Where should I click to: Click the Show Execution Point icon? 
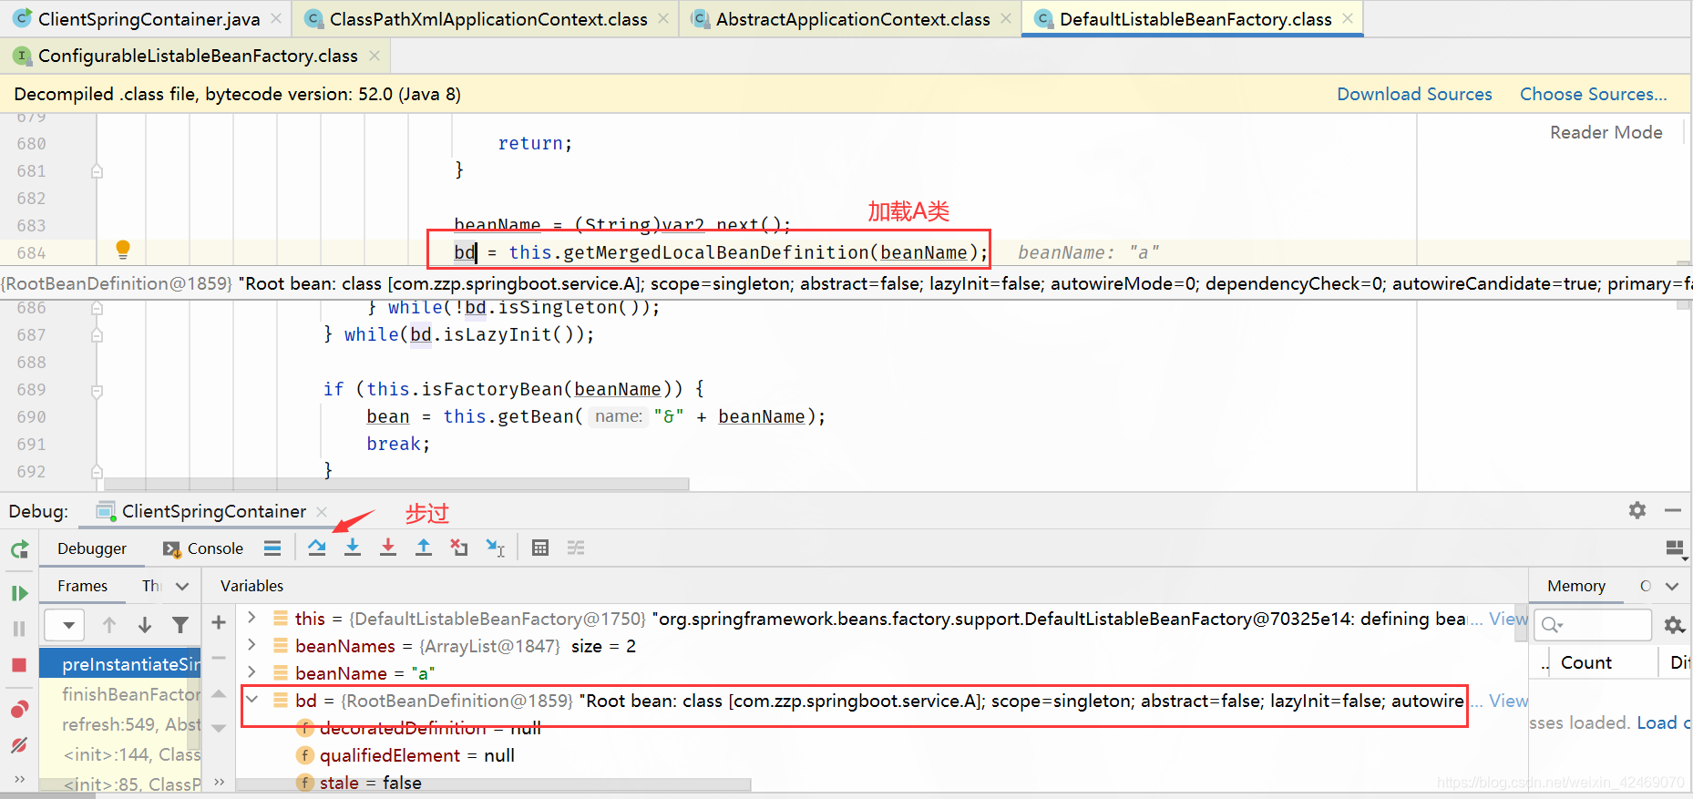click(x=272, y=548)
